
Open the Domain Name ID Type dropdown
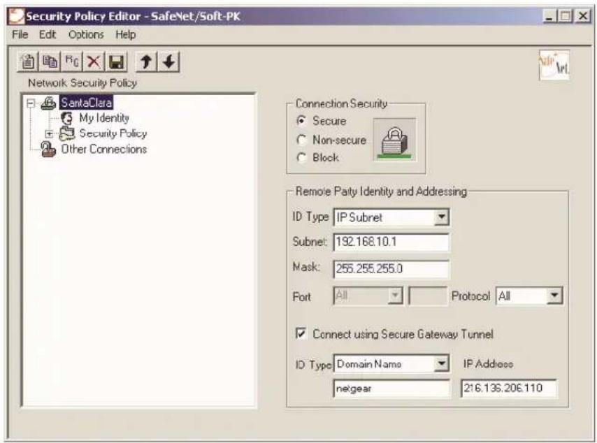pyautogui.click(x=441, y=364)
